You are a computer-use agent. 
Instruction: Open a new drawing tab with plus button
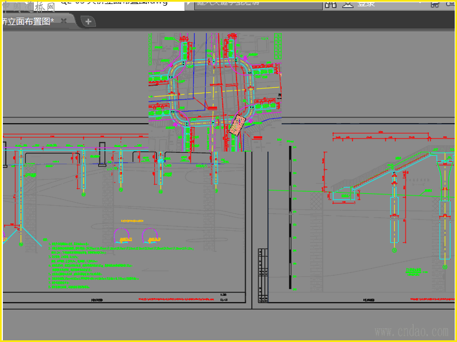pos(88,22)
